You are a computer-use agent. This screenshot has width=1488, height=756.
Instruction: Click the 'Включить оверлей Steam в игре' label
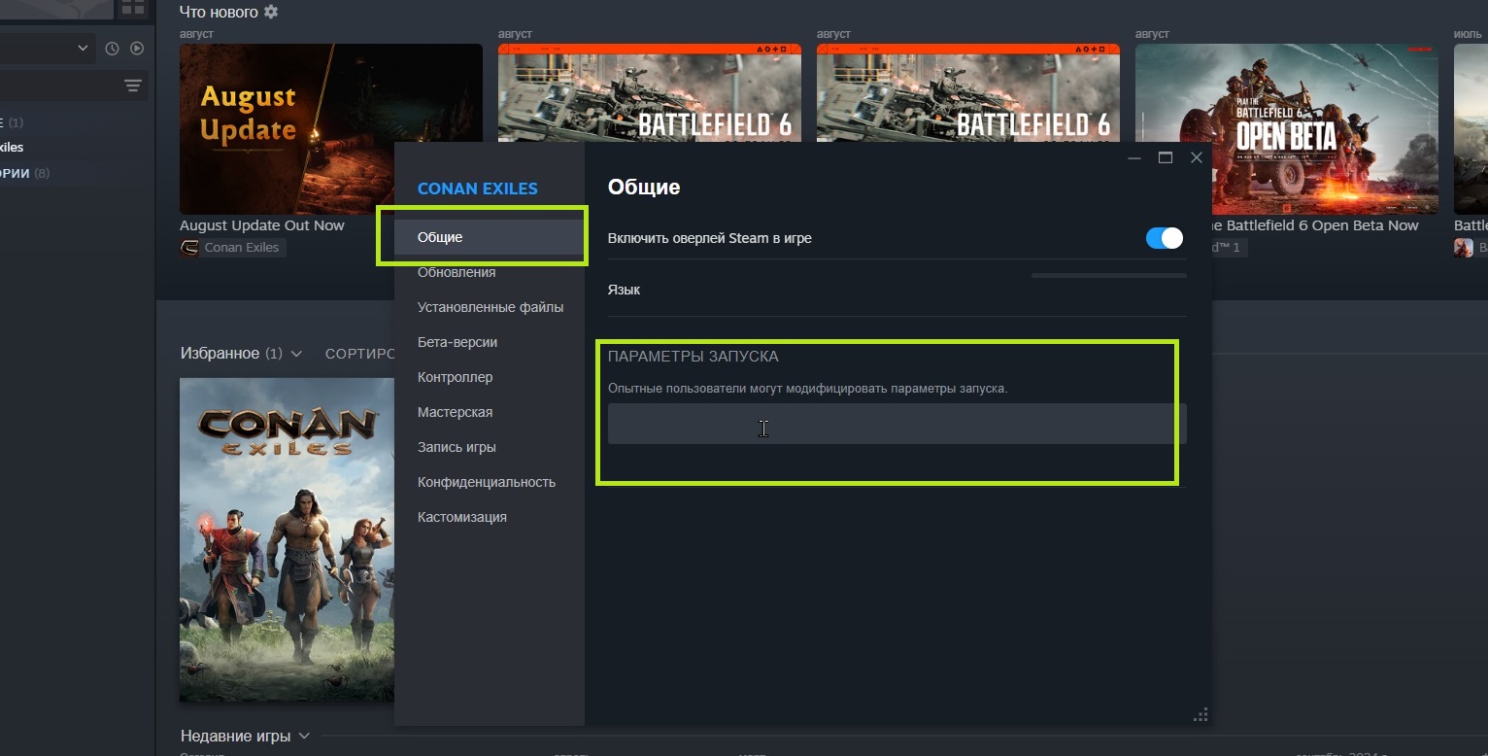point(710,238)
